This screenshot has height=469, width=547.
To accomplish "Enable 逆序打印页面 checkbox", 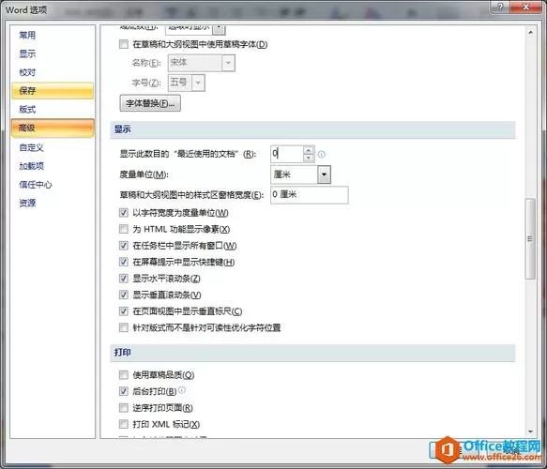I will [124, 407].
